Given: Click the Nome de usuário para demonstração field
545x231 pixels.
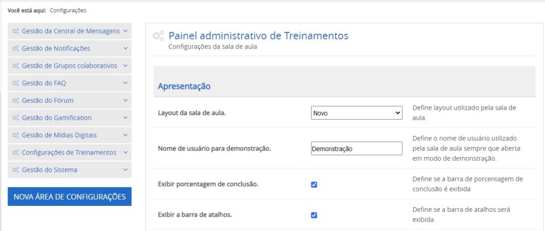Looking at the screenshot, I should (356, 148).
